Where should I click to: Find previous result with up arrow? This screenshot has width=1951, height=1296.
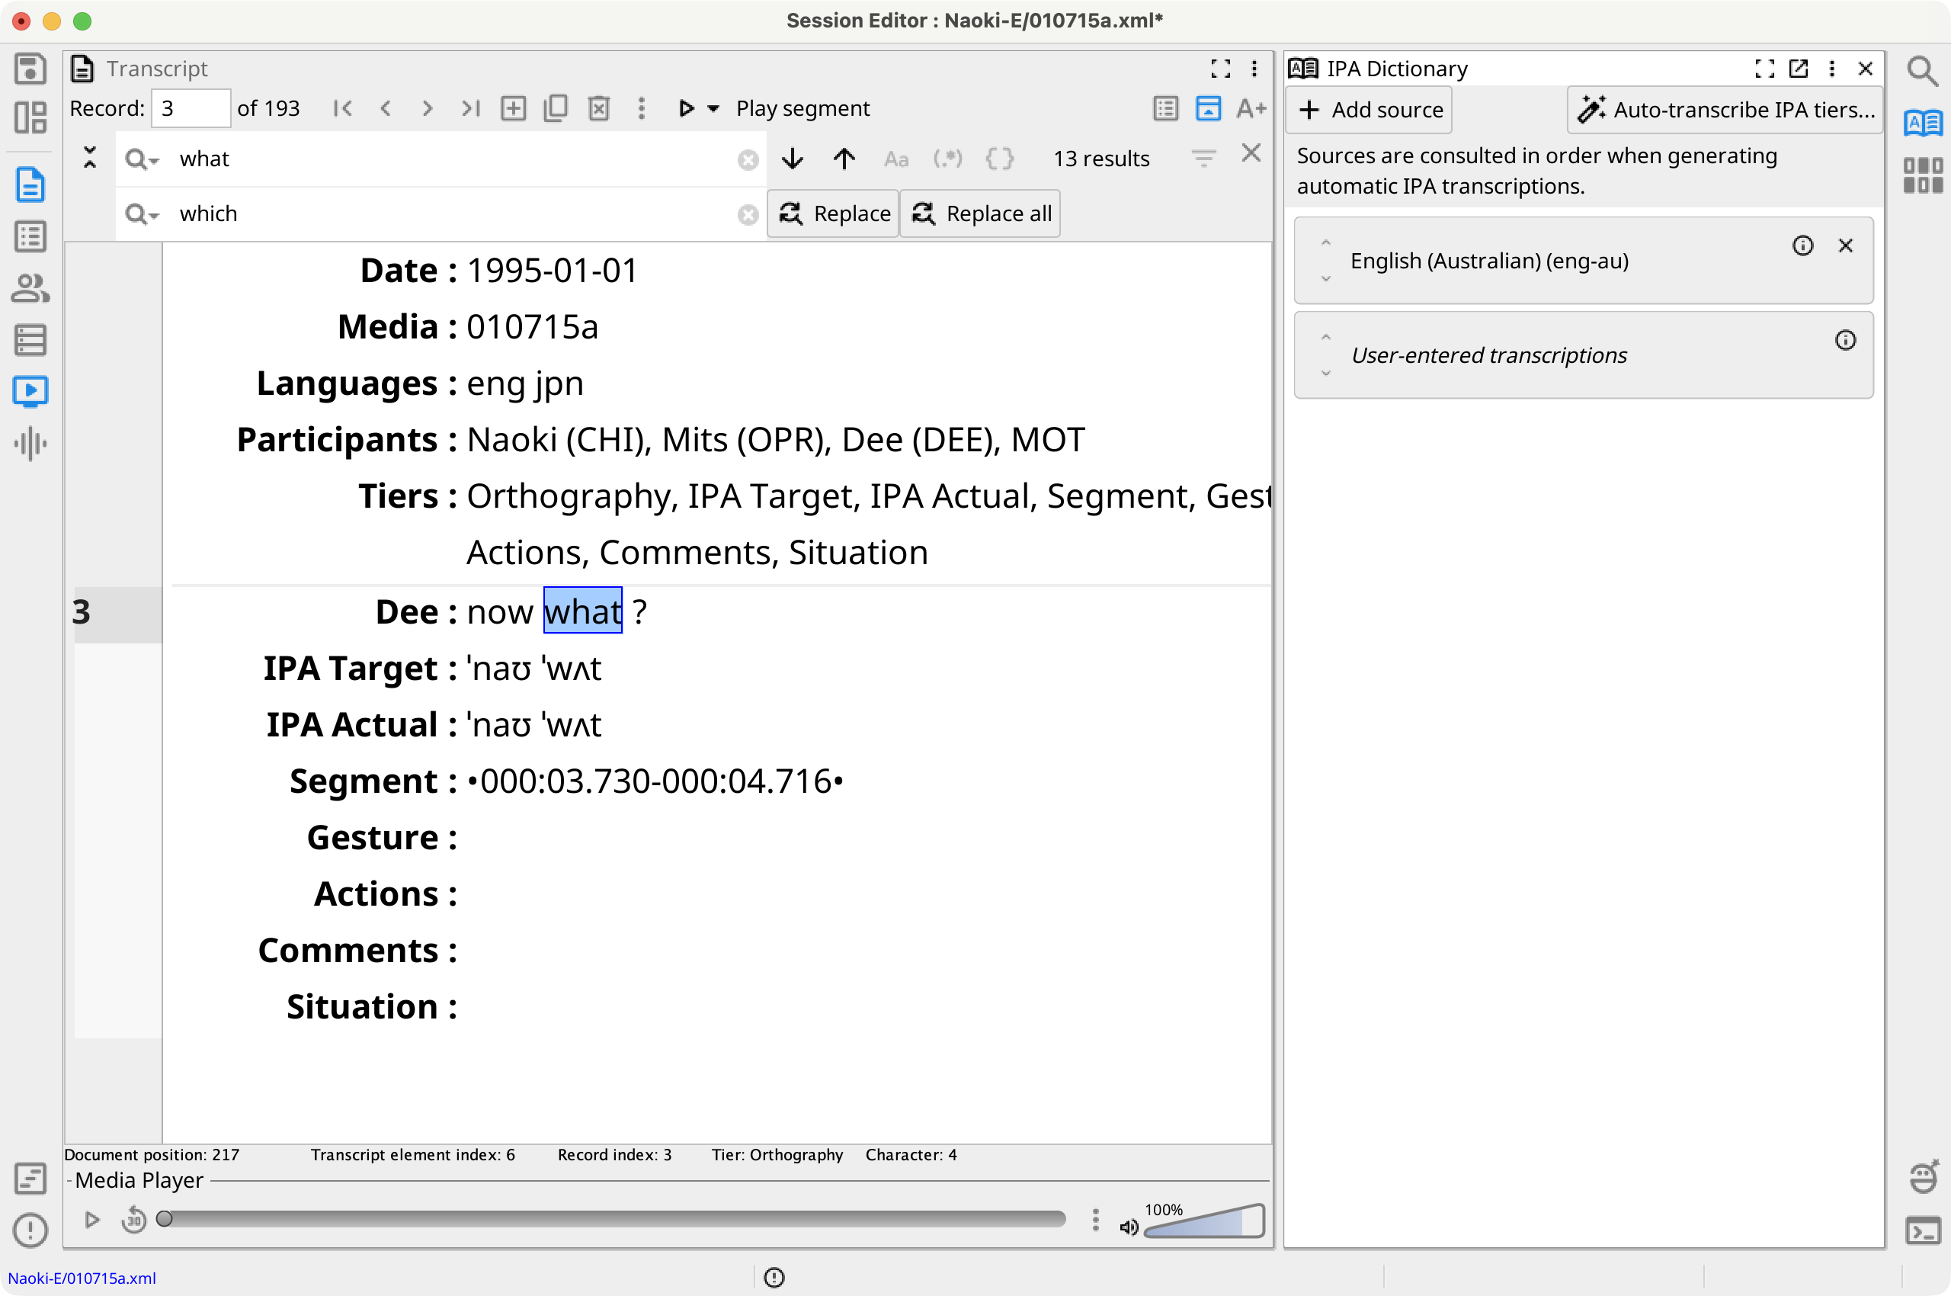844,159
